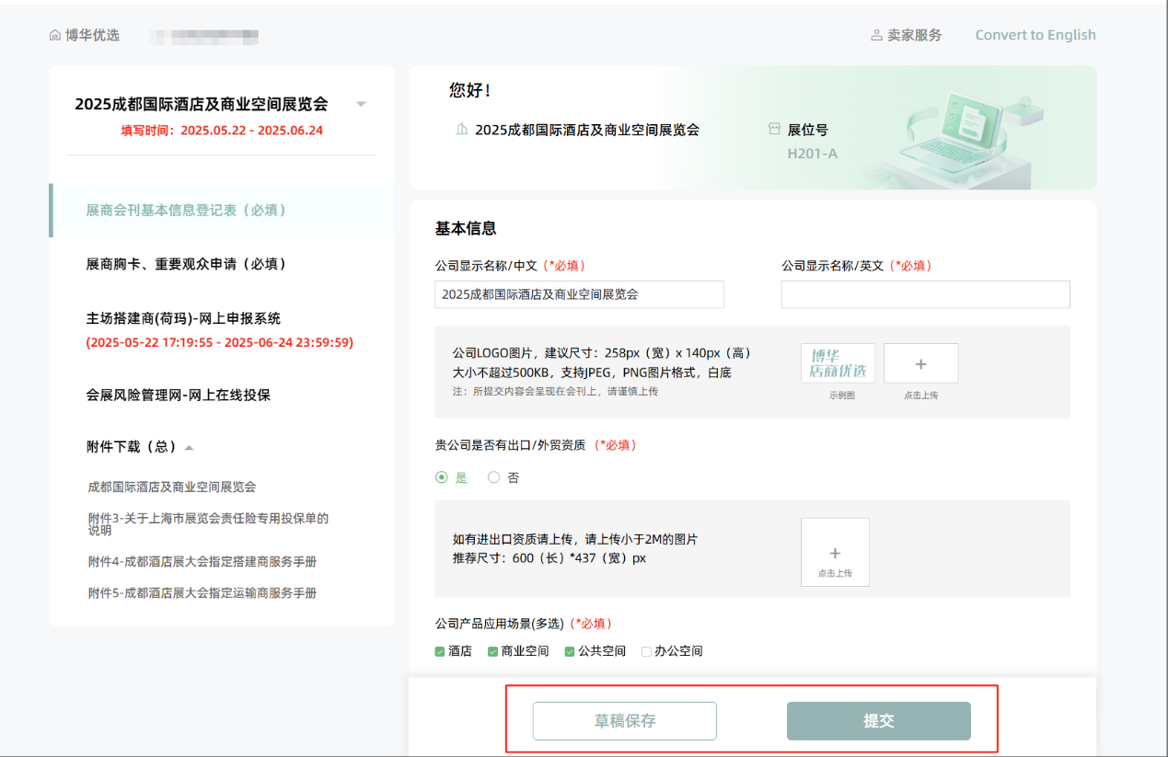Click the 公司显示名称/英文 input field
This screenshot has height=757, width=1168.
[x=925, y=294]
